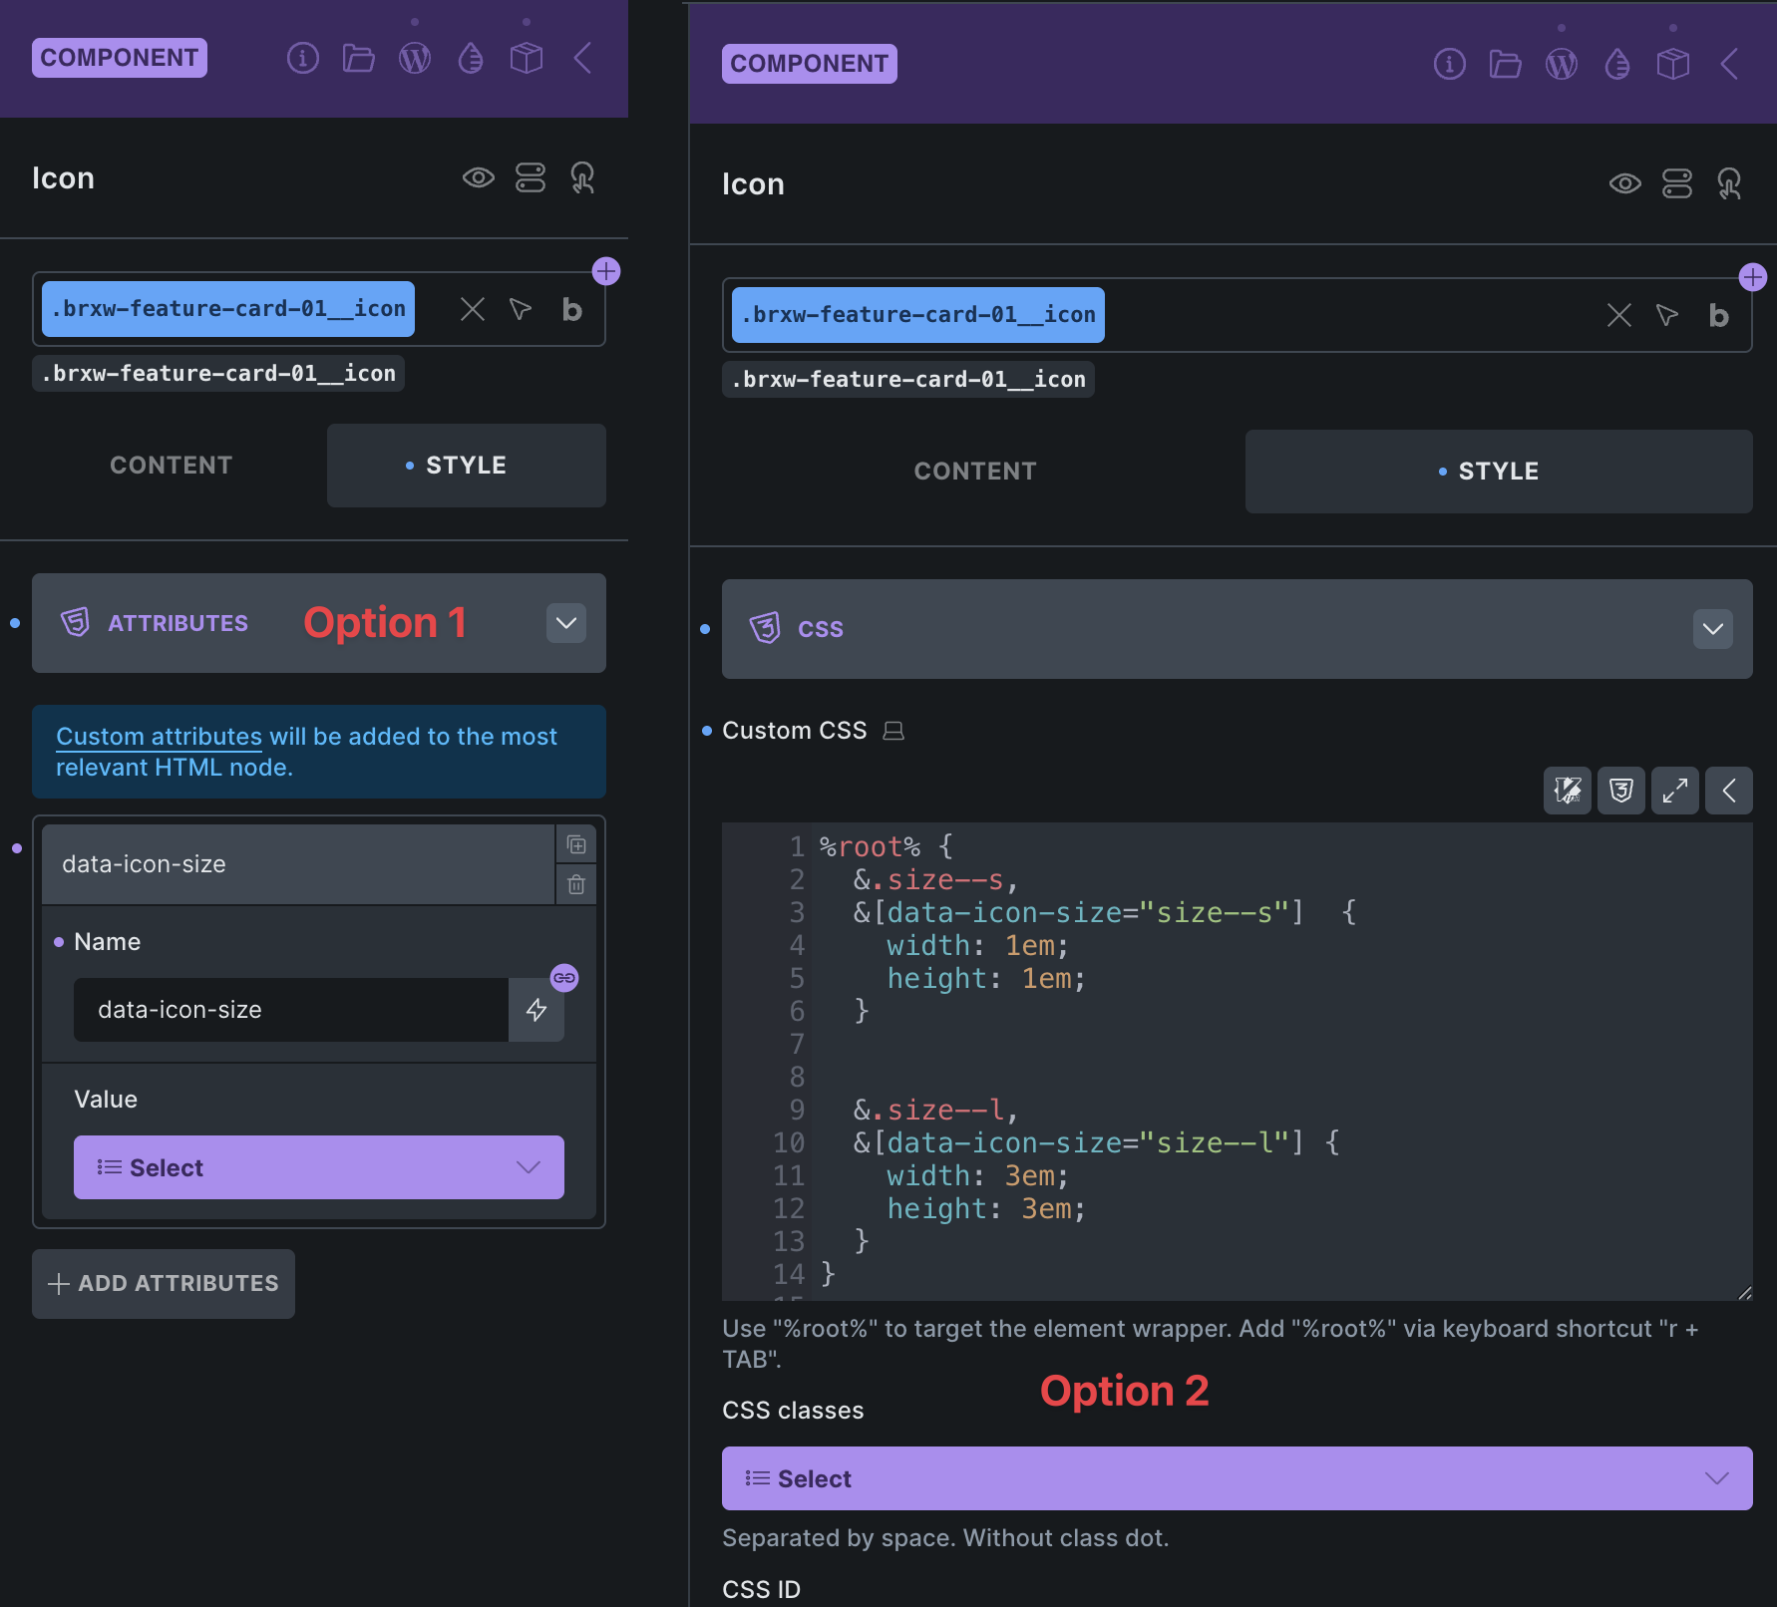Click the info icon in the purple header
1777x1607 pixels.
pyautogui.click(x=303, y=57)
